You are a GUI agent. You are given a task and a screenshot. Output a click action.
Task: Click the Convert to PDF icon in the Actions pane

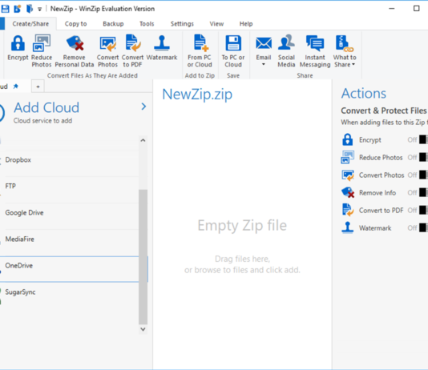tap(348, 210)
